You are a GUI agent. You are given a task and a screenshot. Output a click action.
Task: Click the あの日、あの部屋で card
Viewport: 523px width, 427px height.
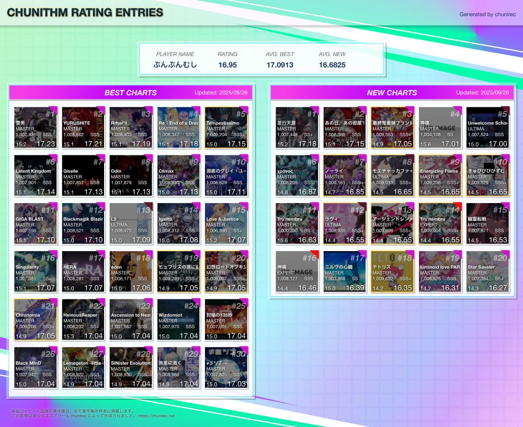point(345,128)
